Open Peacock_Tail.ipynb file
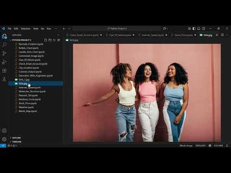 [28, 95]
